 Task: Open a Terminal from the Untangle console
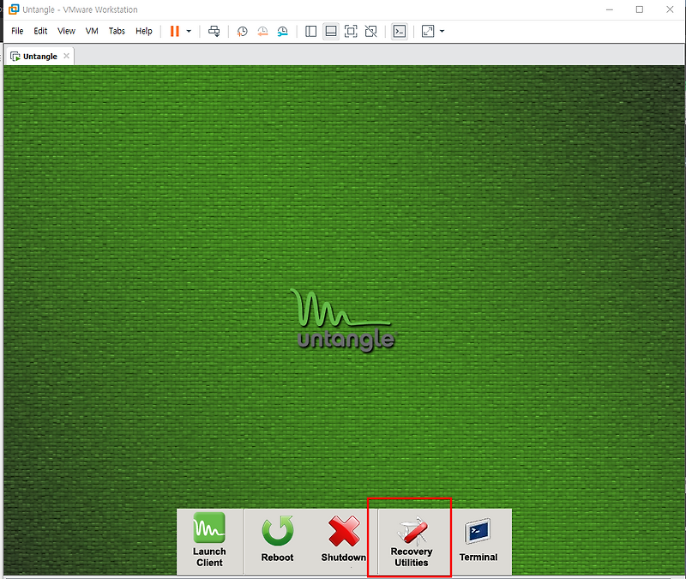pyautogui.click(x=478, y=540)
